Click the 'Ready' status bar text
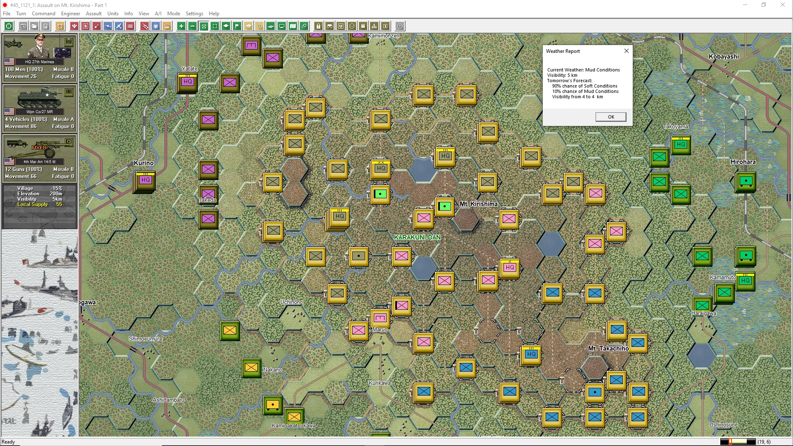This screenshot has height=446, width=793. pos(8,442)
